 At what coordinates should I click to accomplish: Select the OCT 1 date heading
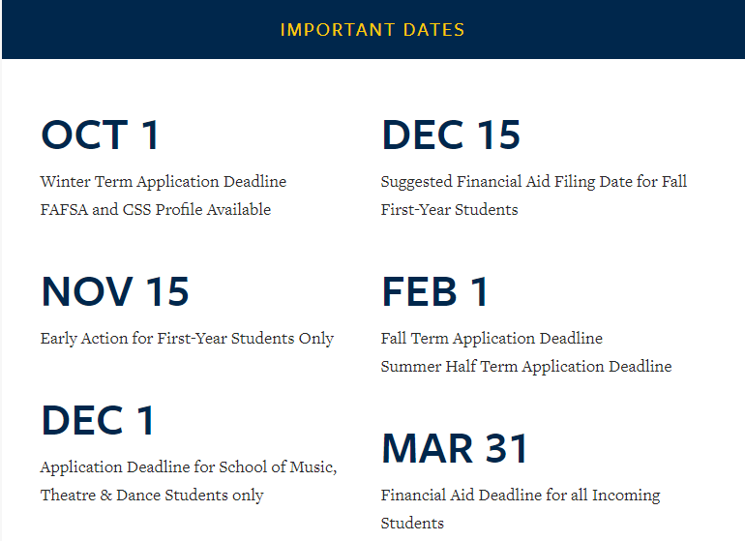pos(100,135)
